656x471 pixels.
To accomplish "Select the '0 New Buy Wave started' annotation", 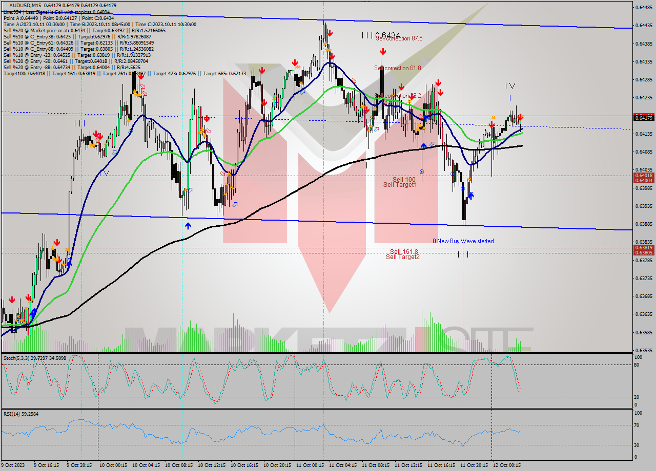I will coord(463,241).
